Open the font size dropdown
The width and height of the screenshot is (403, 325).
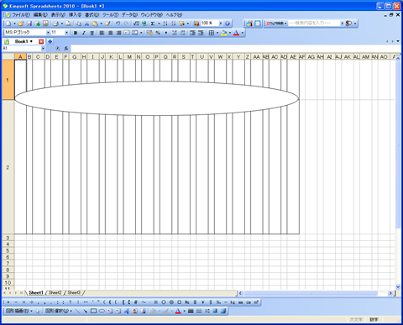click(66, 33)
